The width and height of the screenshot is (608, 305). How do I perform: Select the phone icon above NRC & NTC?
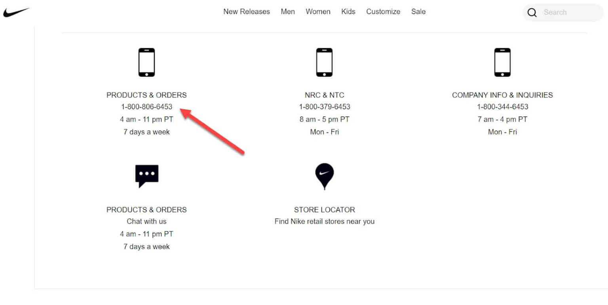click(x=324, y=62)
